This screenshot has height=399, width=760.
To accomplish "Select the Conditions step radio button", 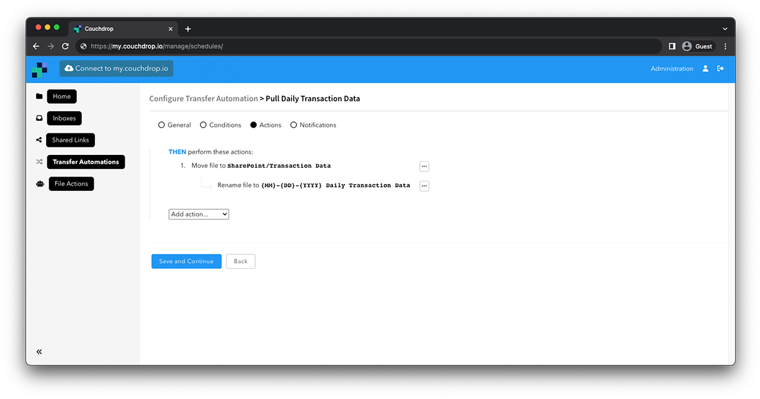I will pos(204,125).
